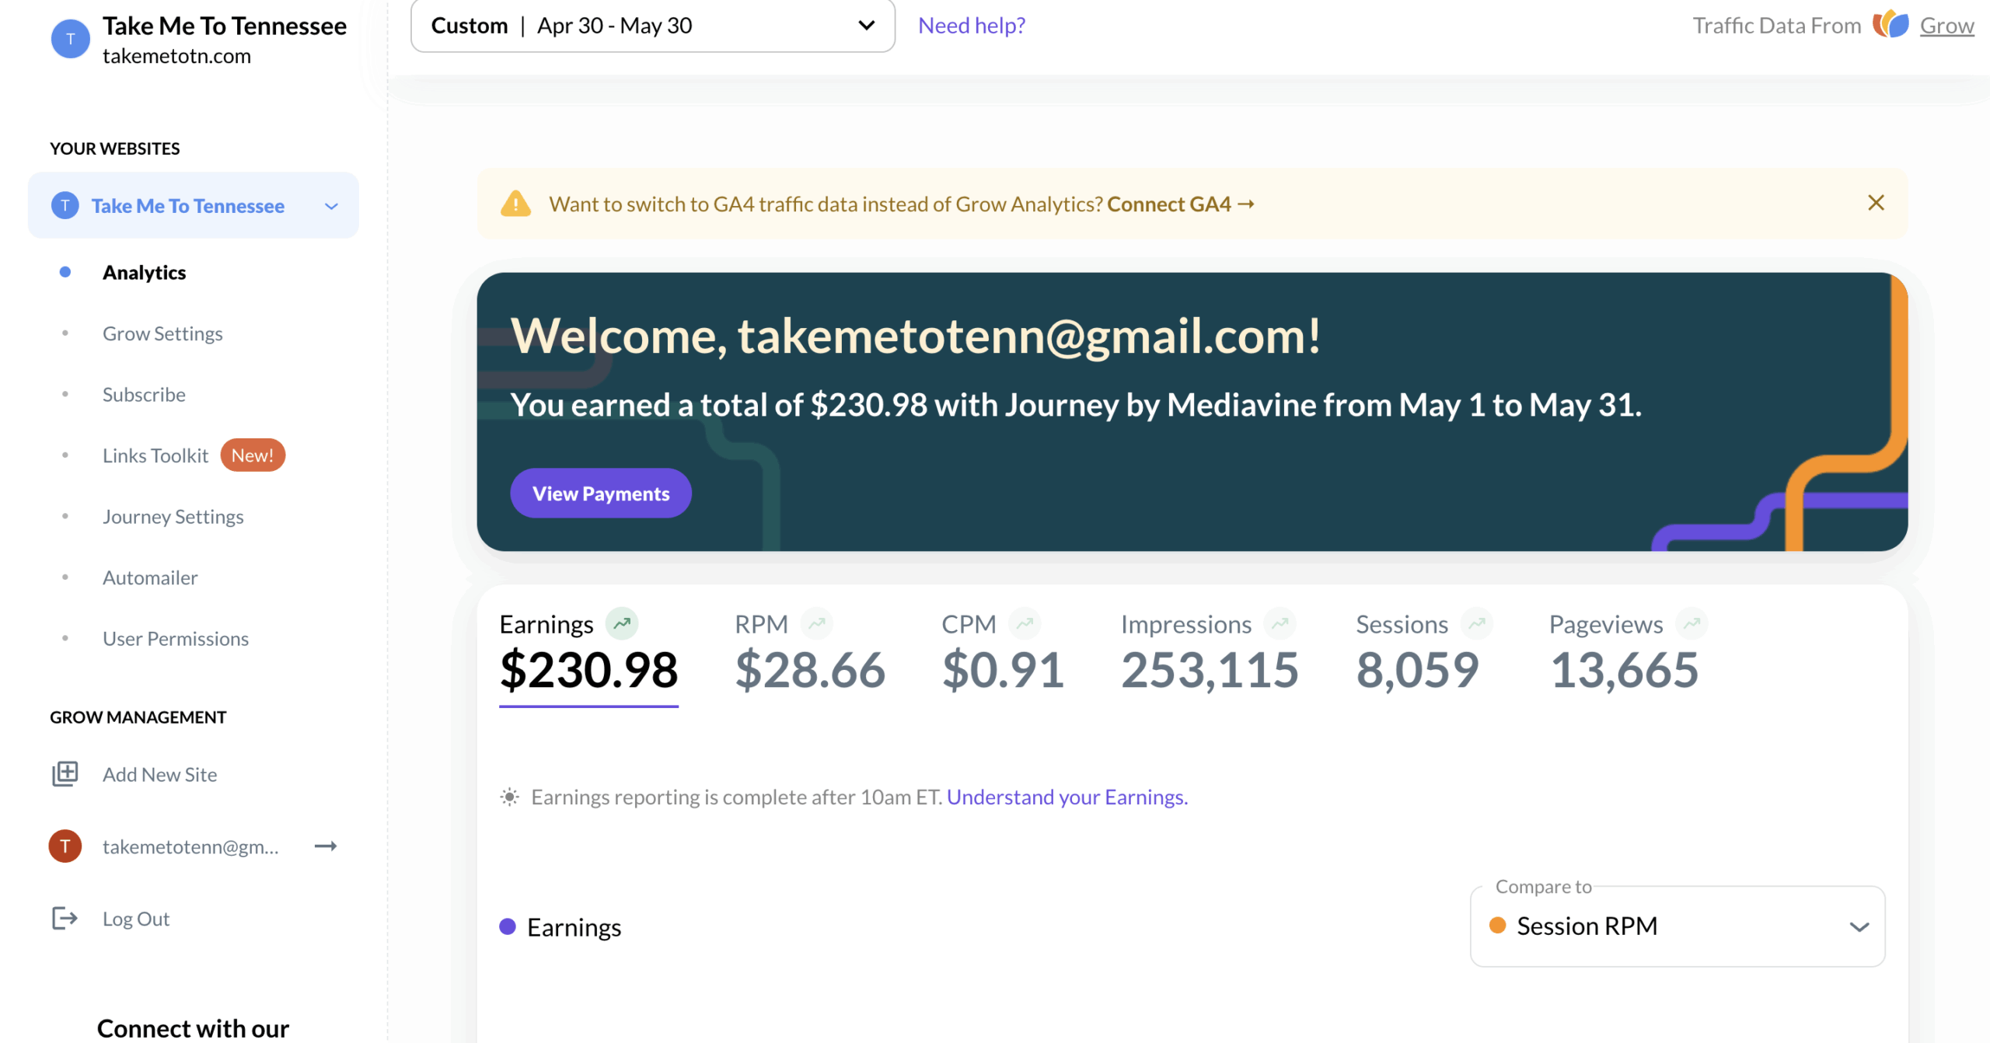
Task: Click the Log Out icon
Action: 65,919
